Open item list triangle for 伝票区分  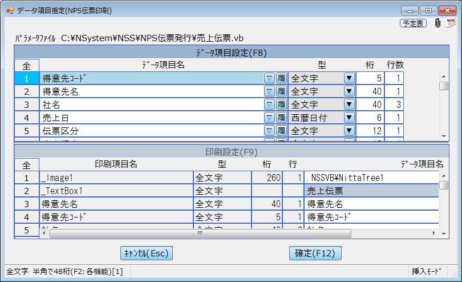click(270, 131)
